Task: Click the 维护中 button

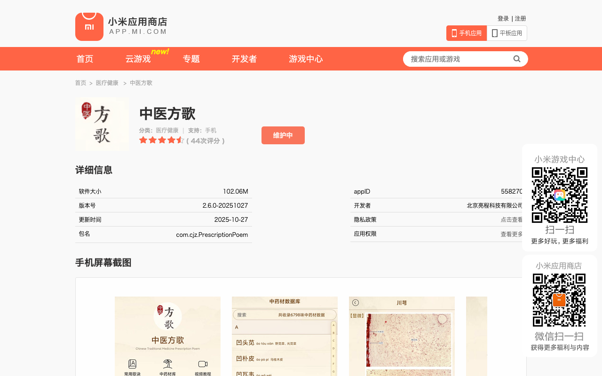Action: [283, 135]
